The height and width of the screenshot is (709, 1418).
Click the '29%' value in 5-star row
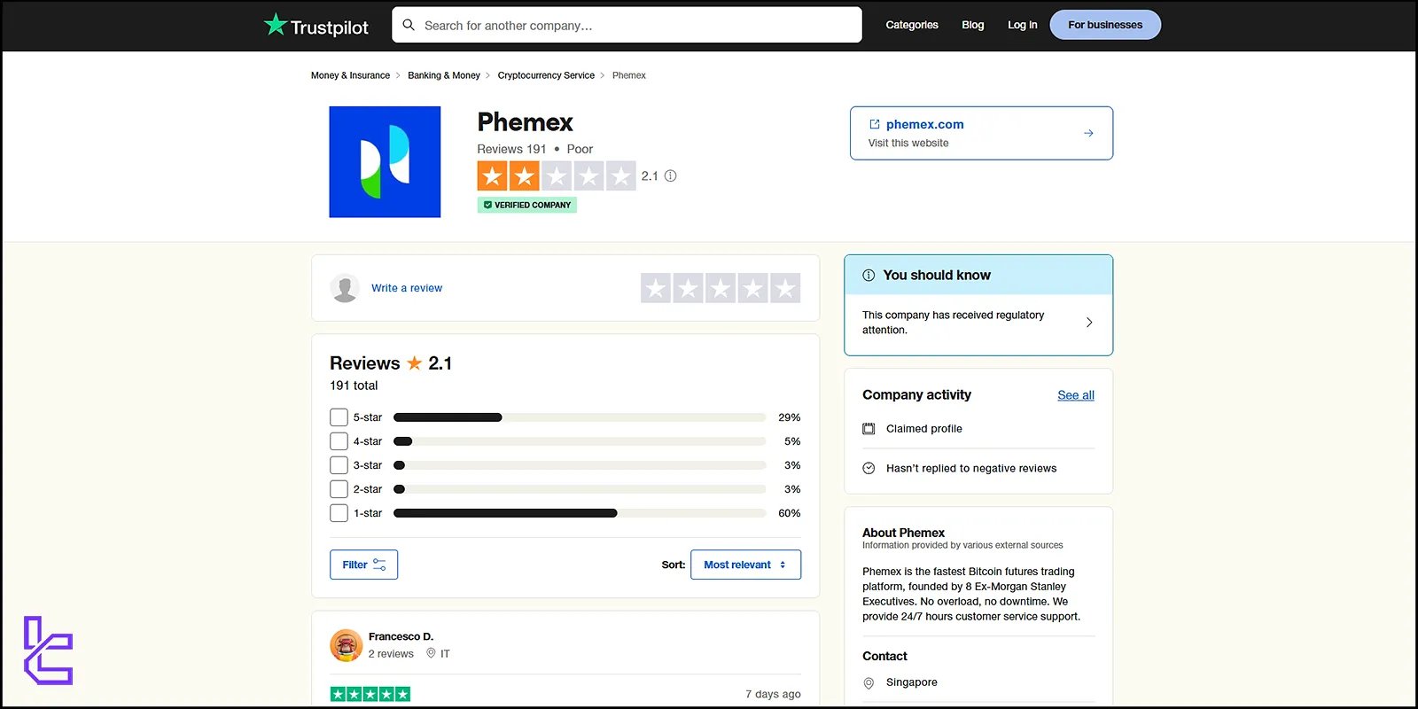pos(790,417)
